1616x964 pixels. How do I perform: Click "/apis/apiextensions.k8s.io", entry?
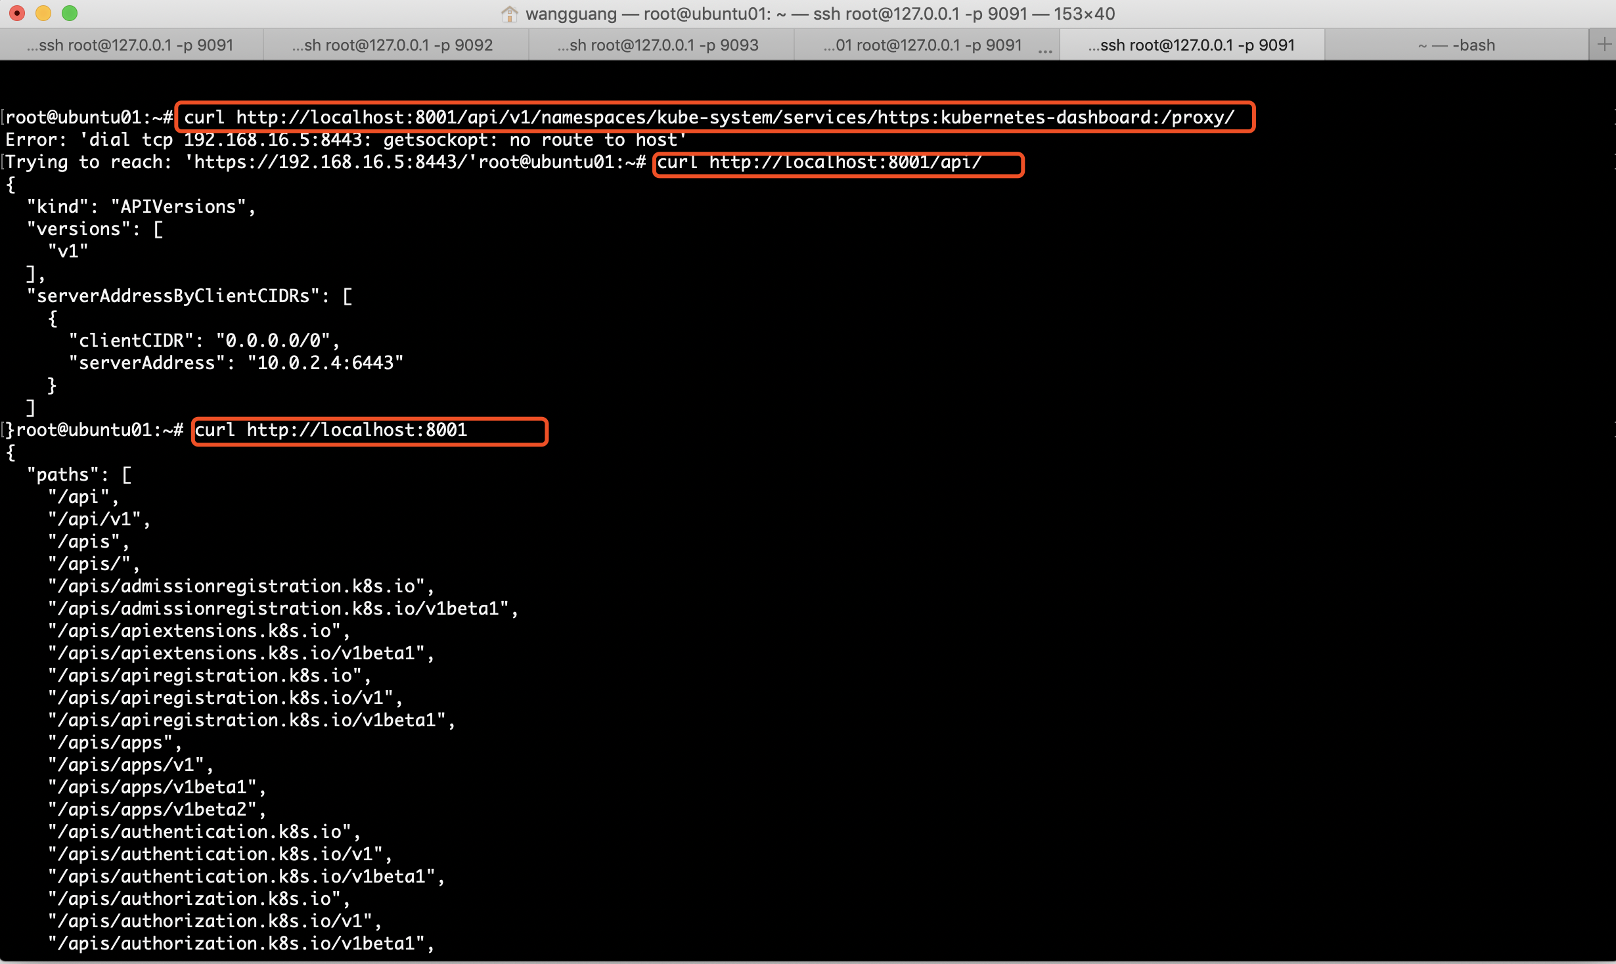[x=199, y=630]
